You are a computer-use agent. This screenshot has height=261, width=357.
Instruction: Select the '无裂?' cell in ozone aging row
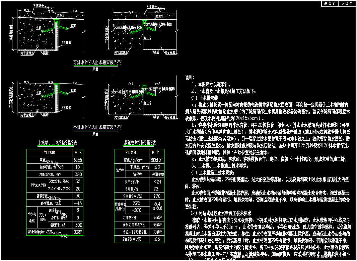(x=78, y=232)
